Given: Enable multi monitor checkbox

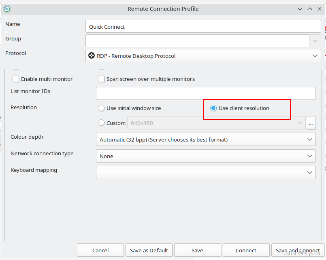Looking at the screenshot, I should click(x=16, y=79).
